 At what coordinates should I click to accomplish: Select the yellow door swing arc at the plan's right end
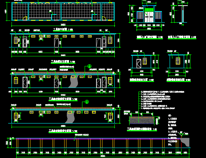104,19
